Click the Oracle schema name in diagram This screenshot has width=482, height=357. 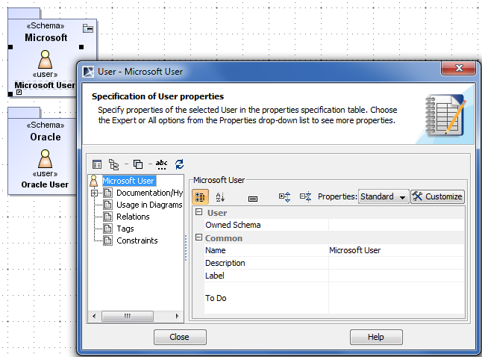[46, 137]
